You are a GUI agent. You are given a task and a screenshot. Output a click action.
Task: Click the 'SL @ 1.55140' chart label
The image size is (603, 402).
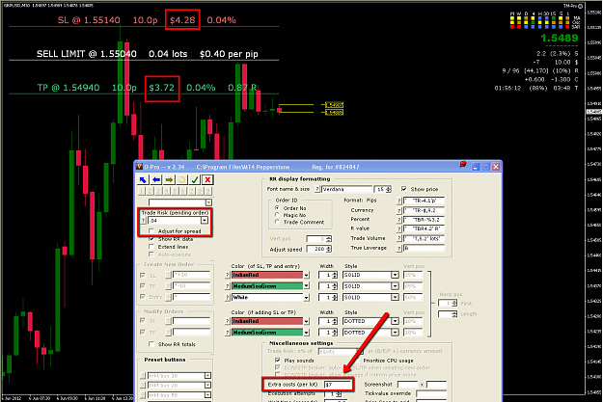click(89, 20)
